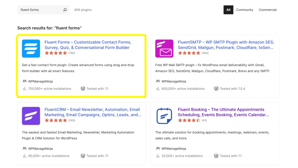298x168 pixels.
Task: Click installations bar icon beside 600,000+
Action: click(158, 88)
